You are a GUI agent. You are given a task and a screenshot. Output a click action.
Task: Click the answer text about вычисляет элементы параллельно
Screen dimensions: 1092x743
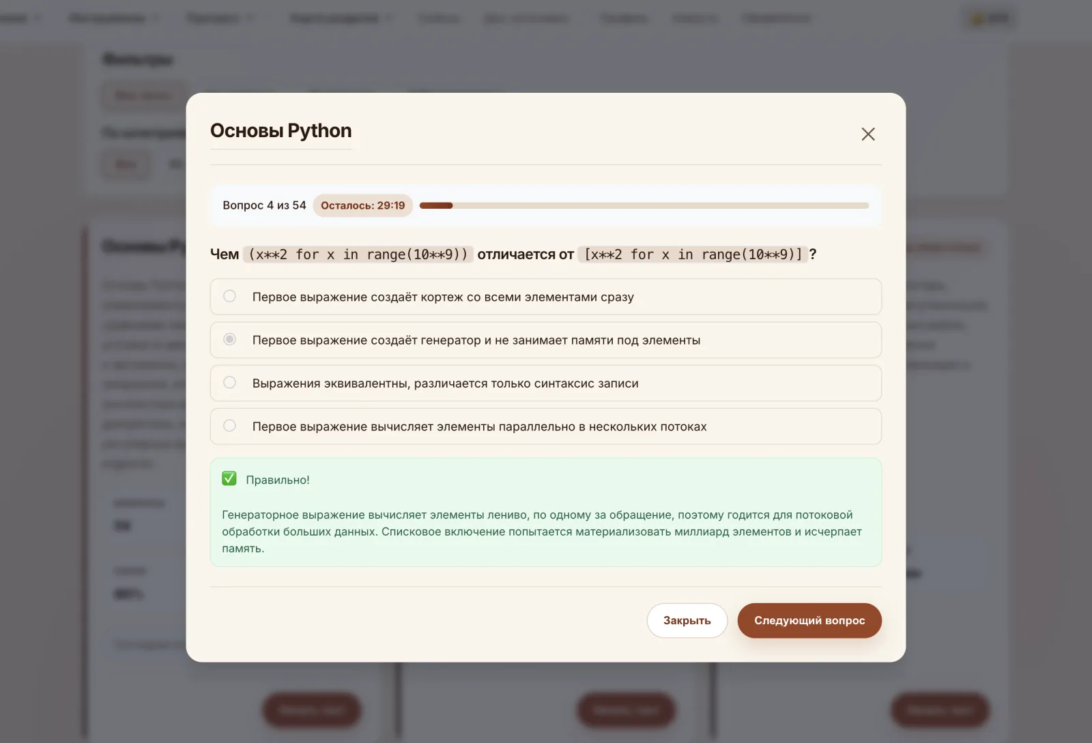pos(479,426)
